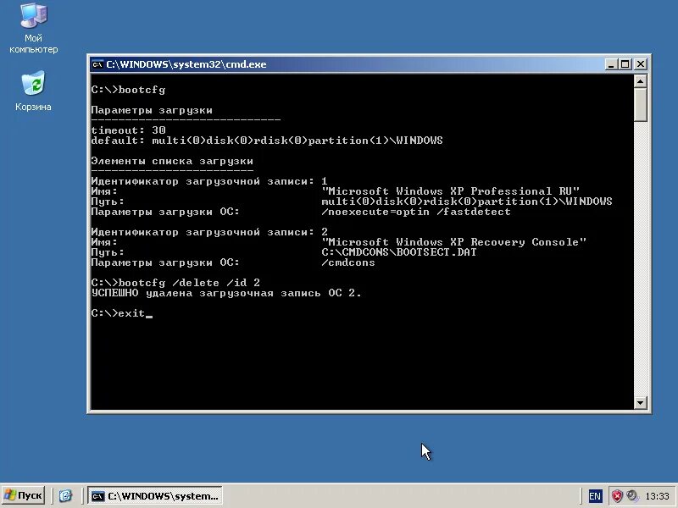Click the 'timeout: 30' line
The height and width of the screenshot is (508, 678).
pos(129,130)
